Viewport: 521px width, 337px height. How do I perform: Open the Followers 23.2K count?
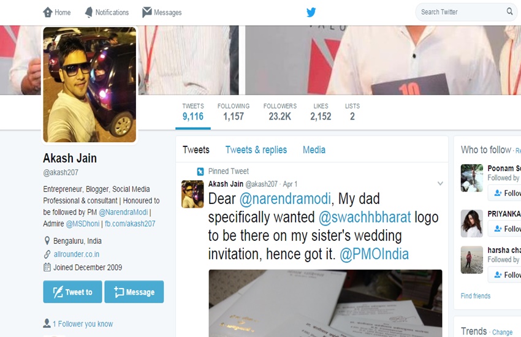[x=280, y=112]
